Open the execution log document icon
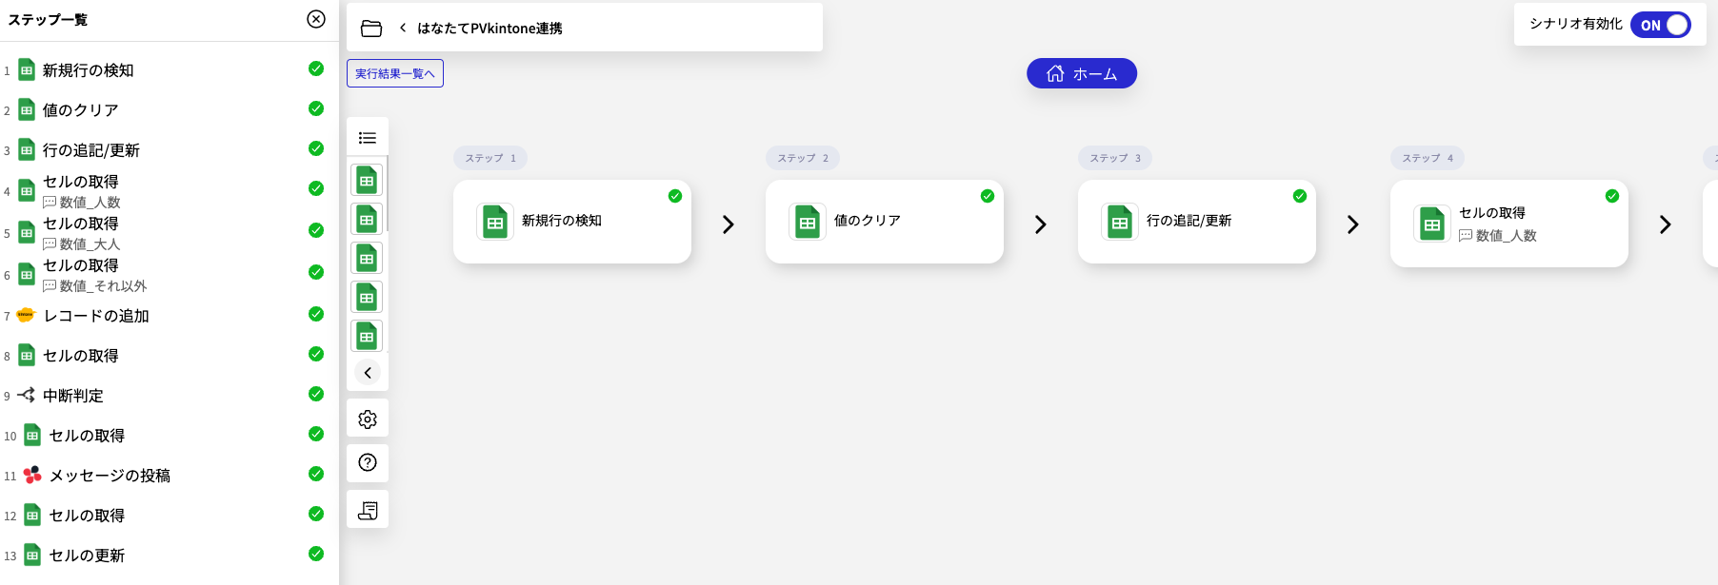Viewport: 1718px width, 585px height. pos(368,511)
